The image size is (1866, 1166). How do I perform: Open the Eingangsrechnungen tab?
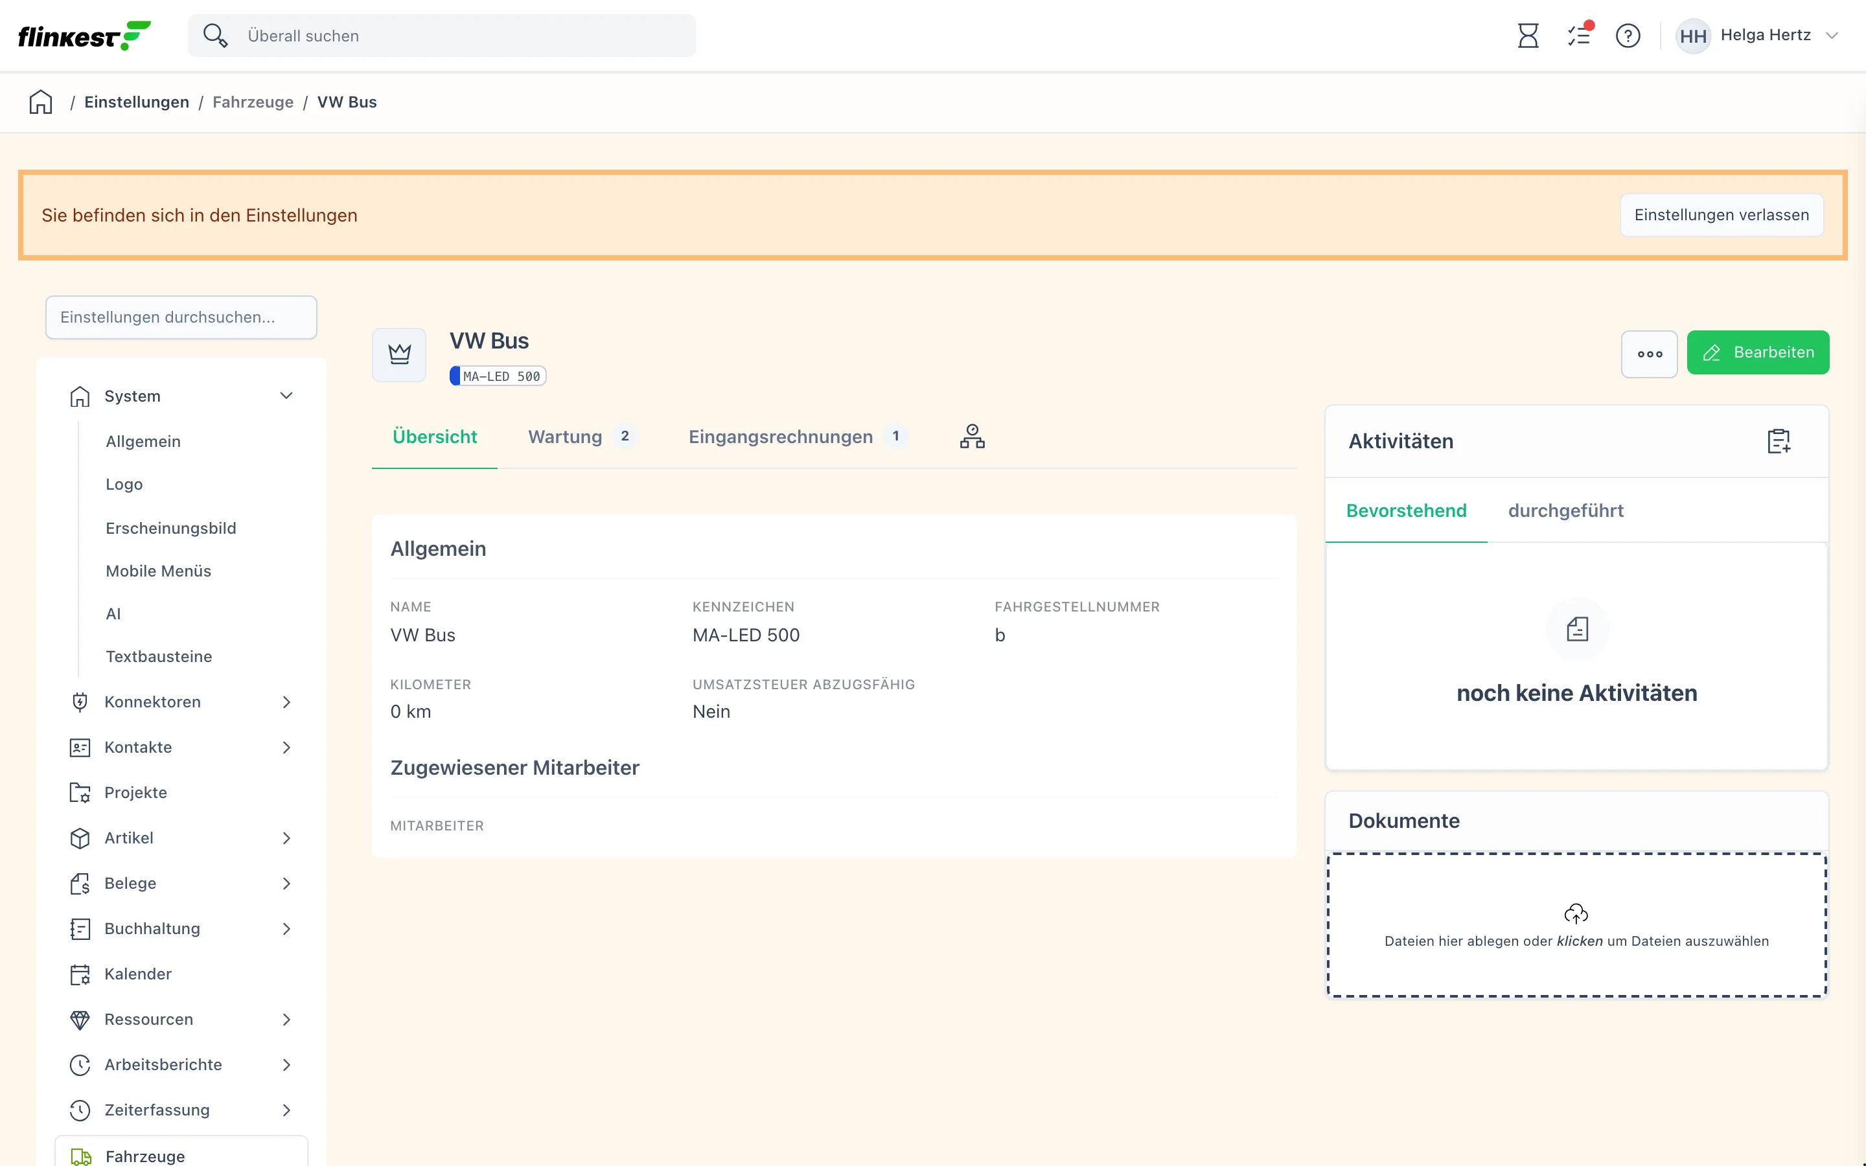798,437
